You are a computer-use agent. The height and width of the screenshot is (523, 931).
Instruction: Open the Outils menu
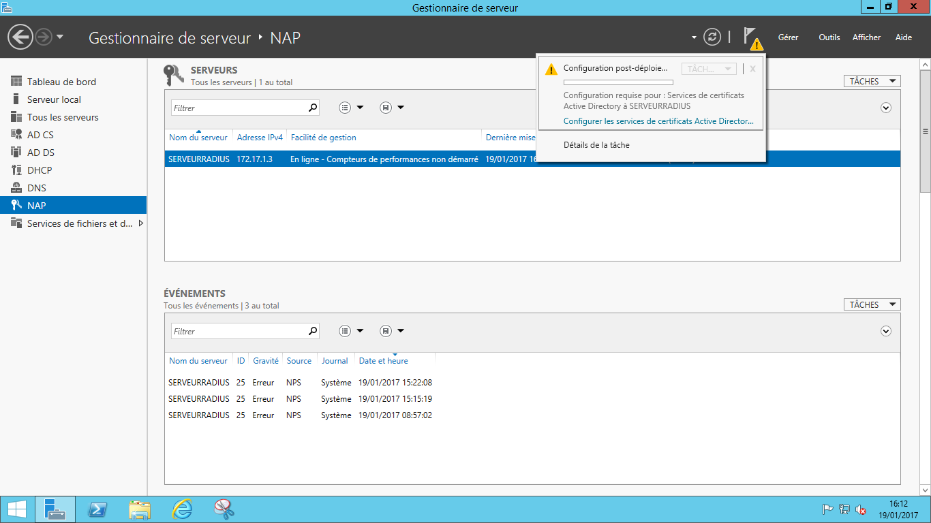tap(829, 37)
